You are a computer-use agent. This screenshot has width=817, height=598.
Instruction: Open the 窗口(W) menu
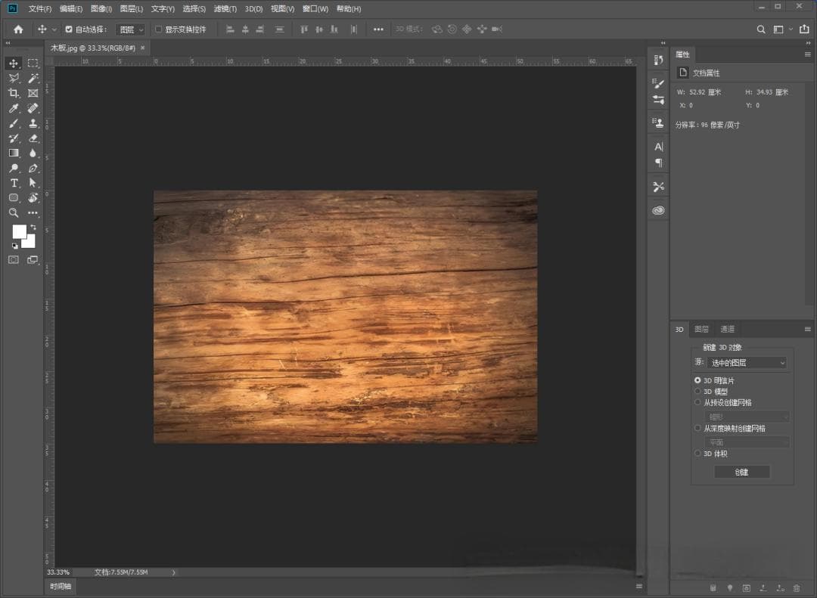pos(315,9)
